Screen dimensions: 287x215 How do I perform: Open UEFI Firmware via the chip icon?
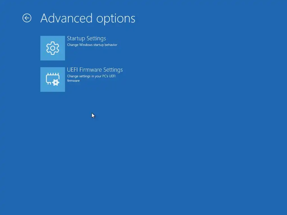[53, 80]
